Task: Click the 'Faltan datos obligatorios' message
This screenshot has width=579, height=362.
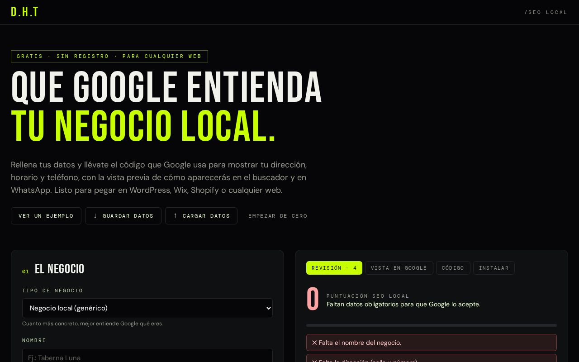Action: (x=403, y=304)
